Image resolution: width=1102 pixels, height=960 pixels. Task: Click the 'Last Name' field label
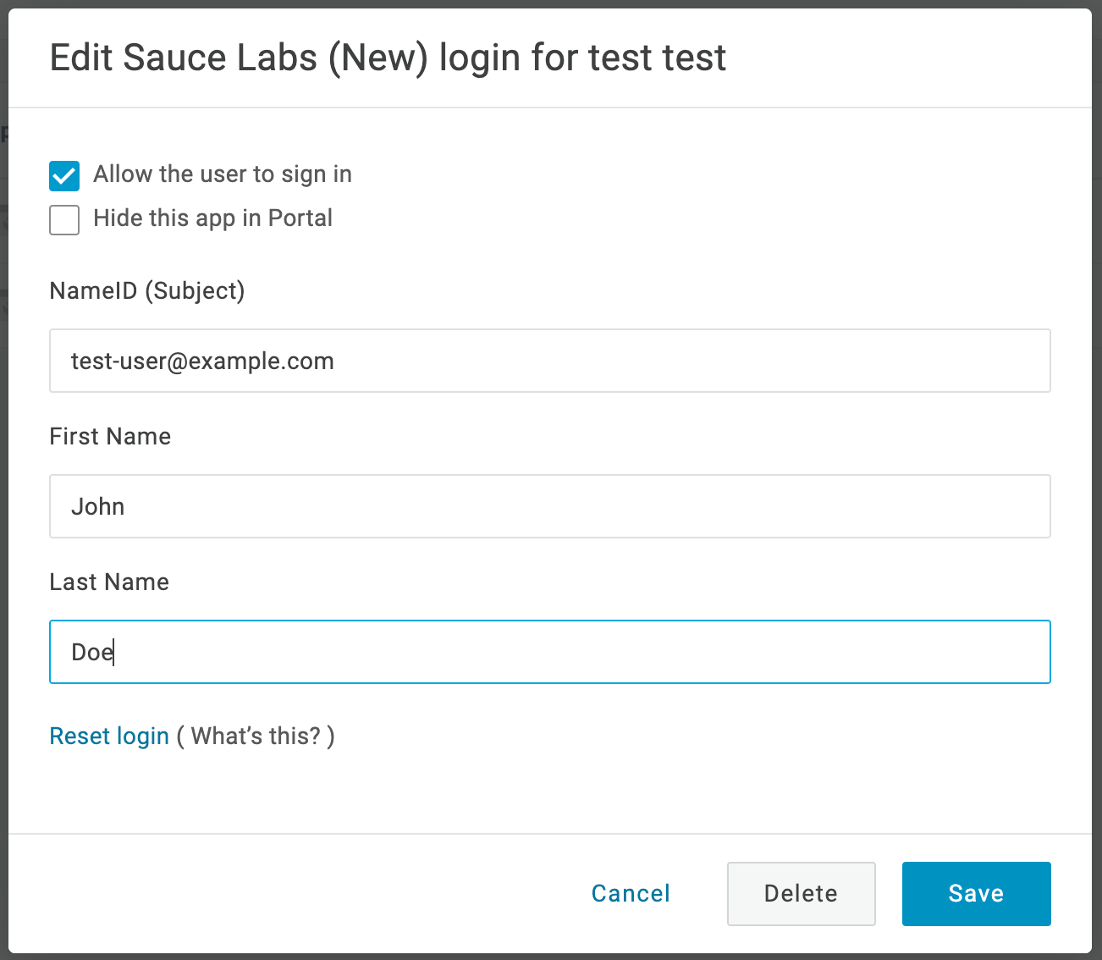109,582
